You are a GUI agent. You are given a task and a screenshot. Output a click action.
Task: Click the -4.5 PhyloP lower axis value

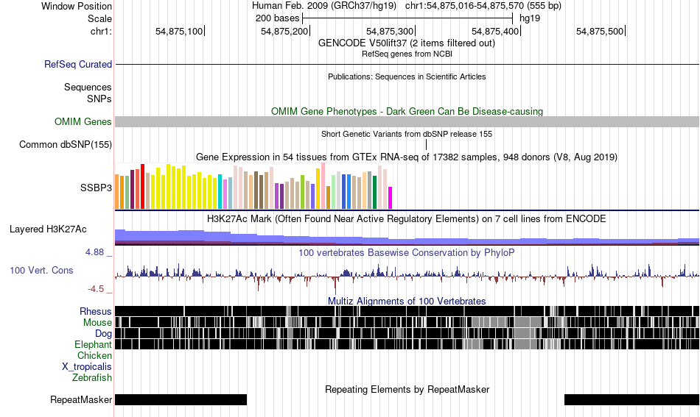click(x=96, y=289)
